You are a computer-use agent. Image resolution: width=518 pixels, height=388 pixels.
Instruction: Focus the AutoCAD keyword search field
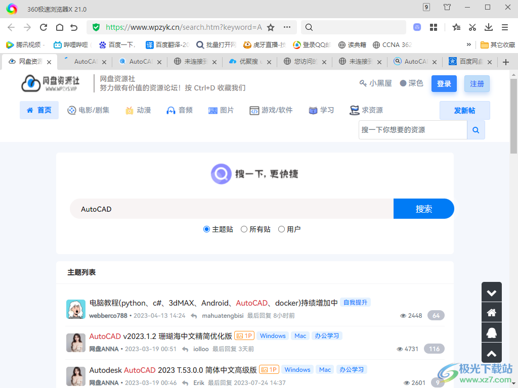(x=232, y=209)
